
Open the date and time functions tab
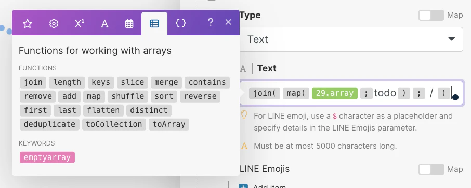pyautogui.click(x=129, y=23)
